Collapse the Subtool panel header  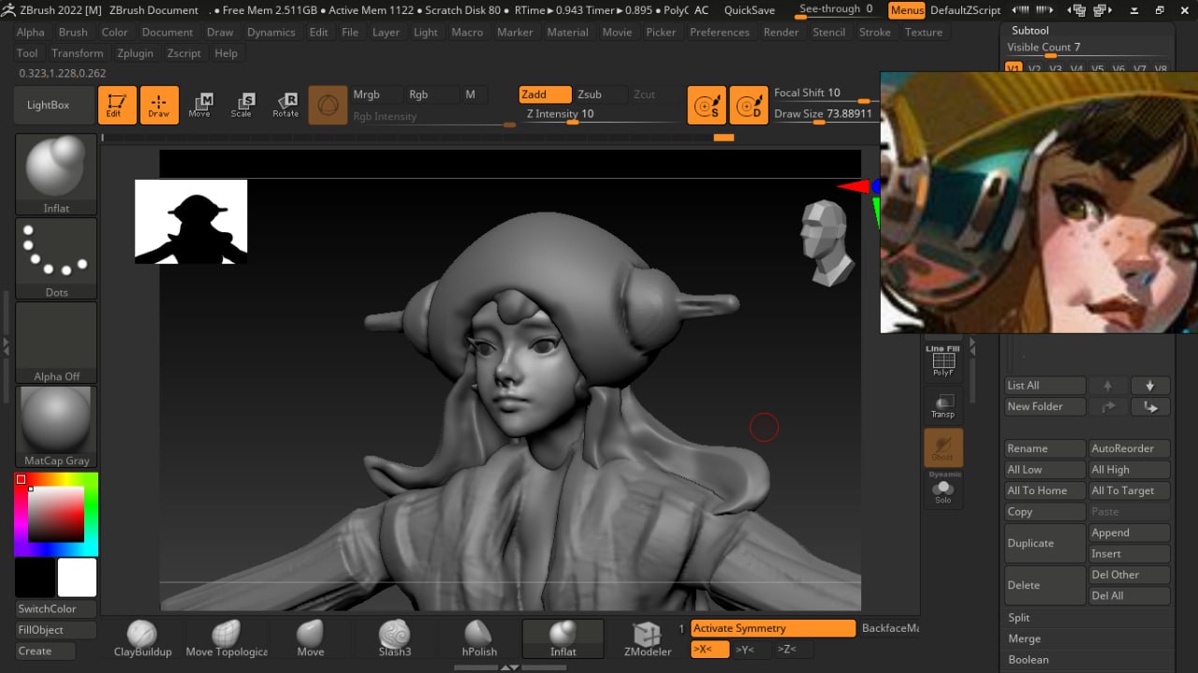pyautogui.click(x=1030, y=31)
